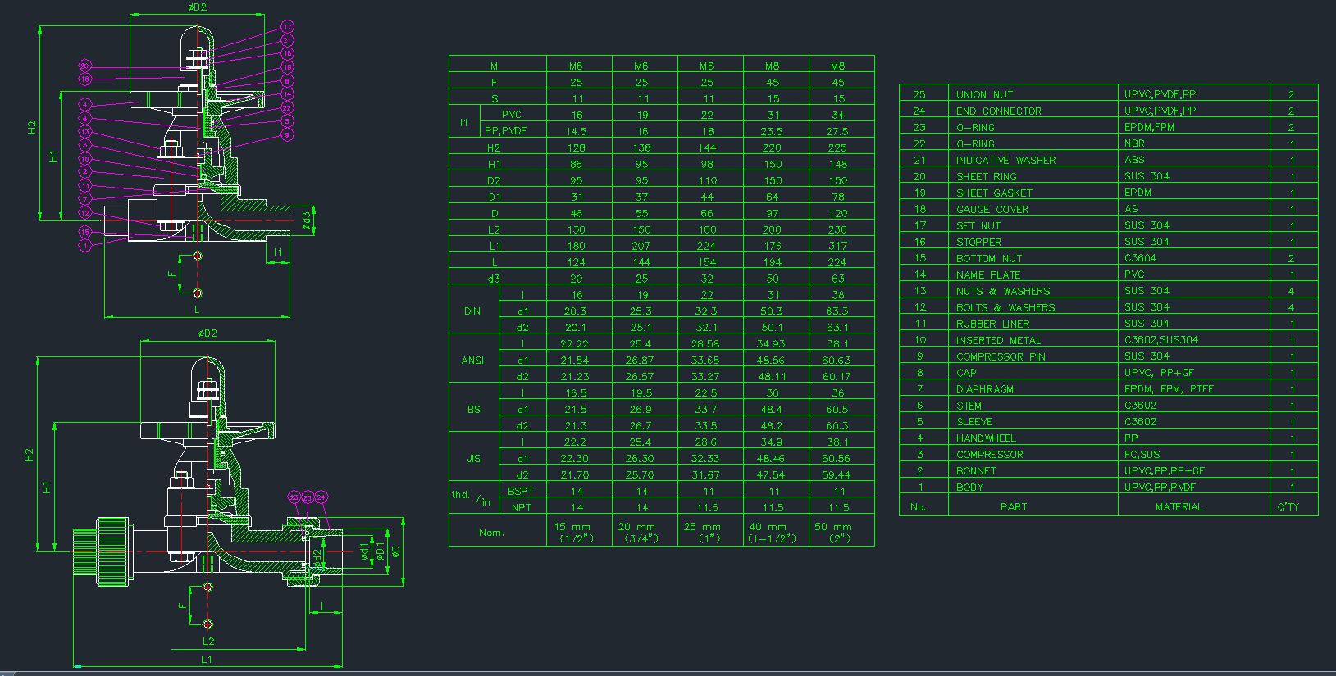Click the ØD outer diameter label
This screenshot has width=1336, height=676.
point(395,551)
